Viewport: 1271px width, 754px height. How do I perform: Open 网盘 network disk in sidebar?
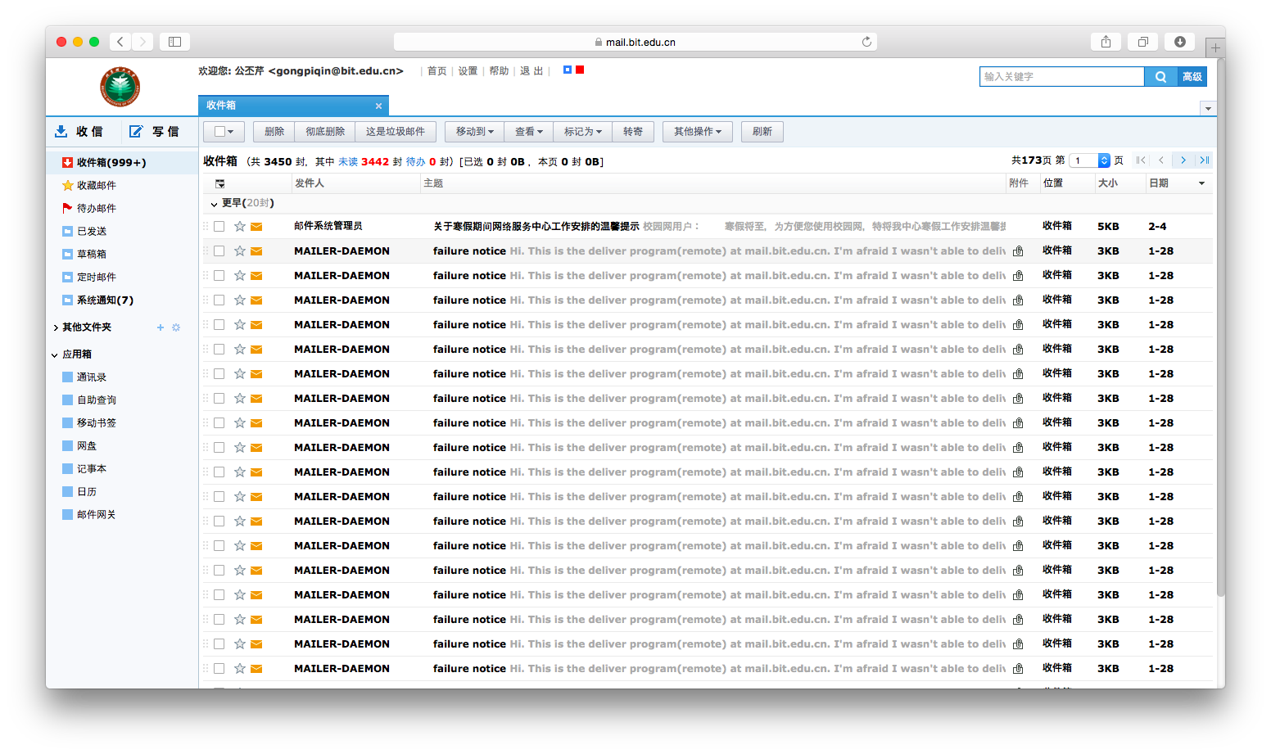point(79,446)
